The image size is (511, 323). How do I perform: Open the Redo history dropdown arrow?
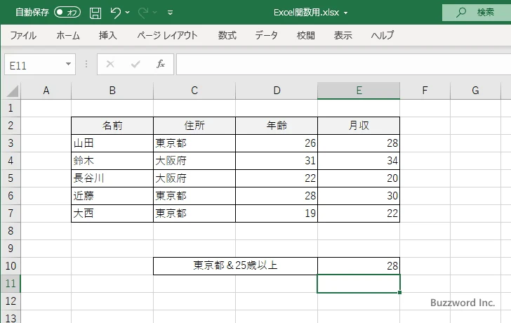tap(155, 13)
